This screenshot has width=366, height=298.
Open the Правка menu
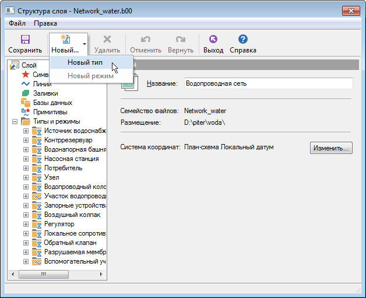(x=45, y=23)
